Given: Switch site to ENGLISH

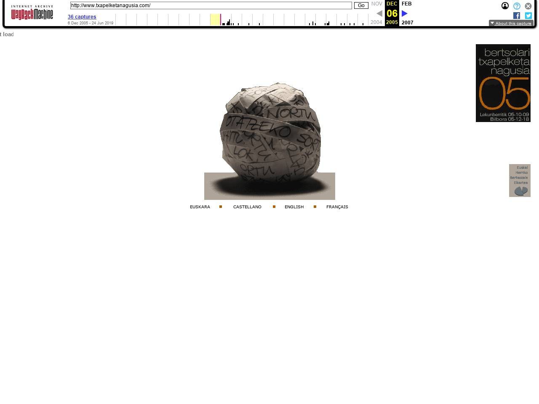Looking at the screenshot, I should [294, 207].
